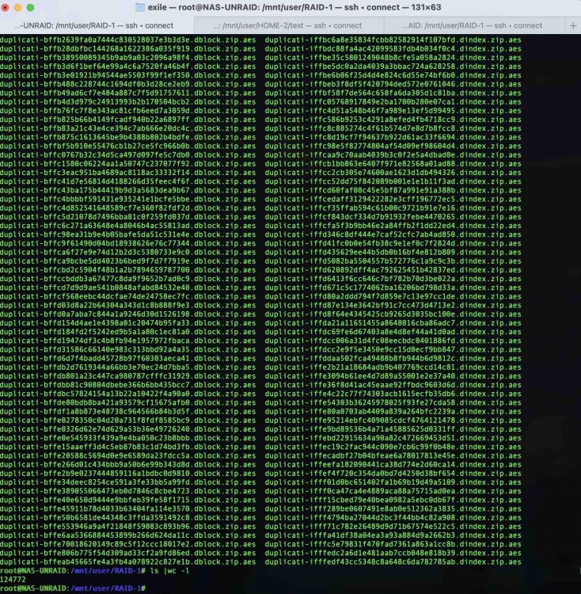Click file starting 'duplicati-bffe34deec8254ce'
This screenshot has width=581, height=594.
pyautogui.click(x=128, y=482)
